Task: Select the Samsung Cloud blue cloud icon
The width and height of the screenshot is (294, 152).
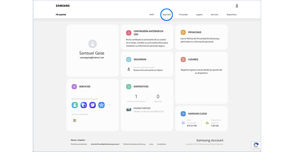Action: click(x=183, y=113)
